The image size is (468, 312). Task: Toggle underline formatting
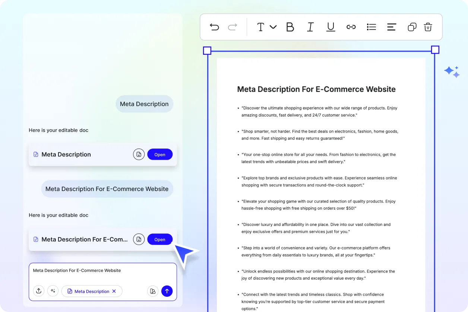click(331, 27)
